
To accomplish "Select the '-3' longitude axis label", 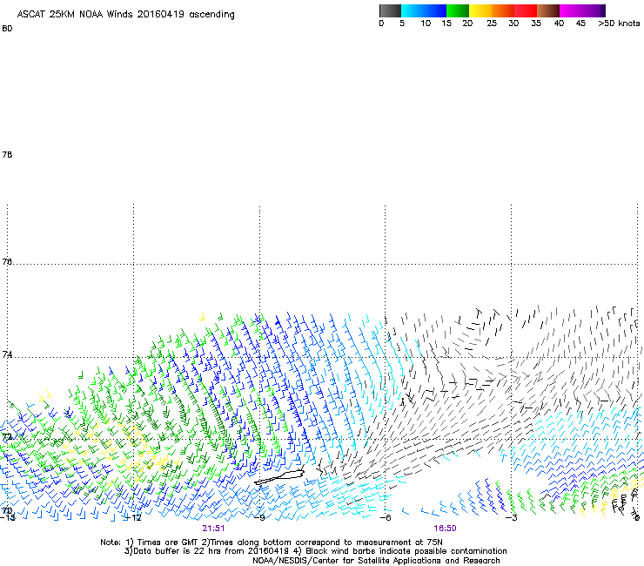I will [512, 517].
